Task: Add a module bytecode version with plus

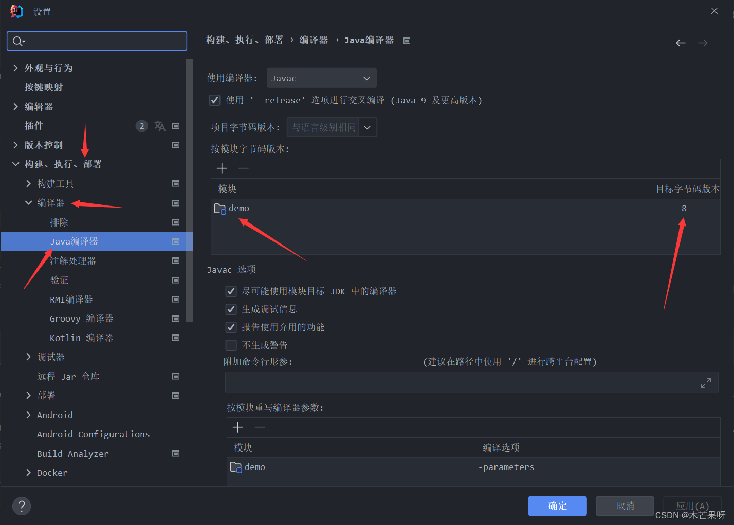Action: [222, 168]
